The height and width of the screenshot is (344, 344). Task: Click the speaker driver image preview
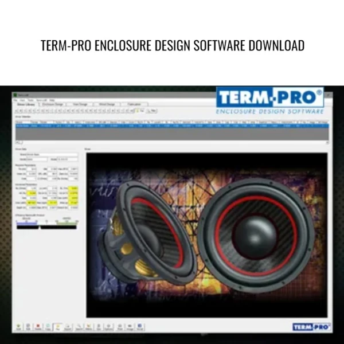(x=207, y=235)
